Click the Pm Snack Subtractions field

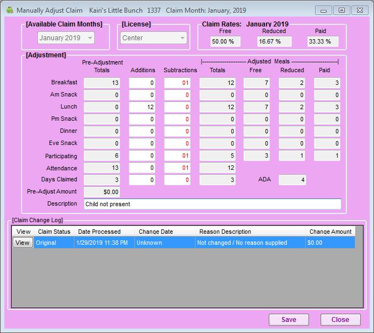click(x=177, y=119)
